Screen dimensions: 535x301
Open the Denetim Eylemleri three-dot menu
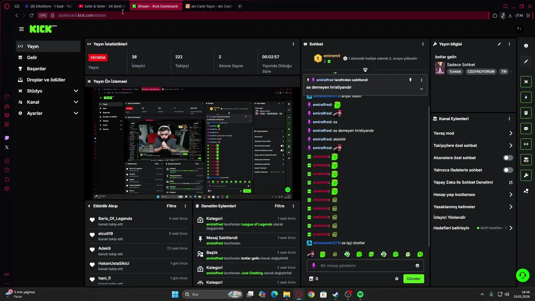(293, 206)
